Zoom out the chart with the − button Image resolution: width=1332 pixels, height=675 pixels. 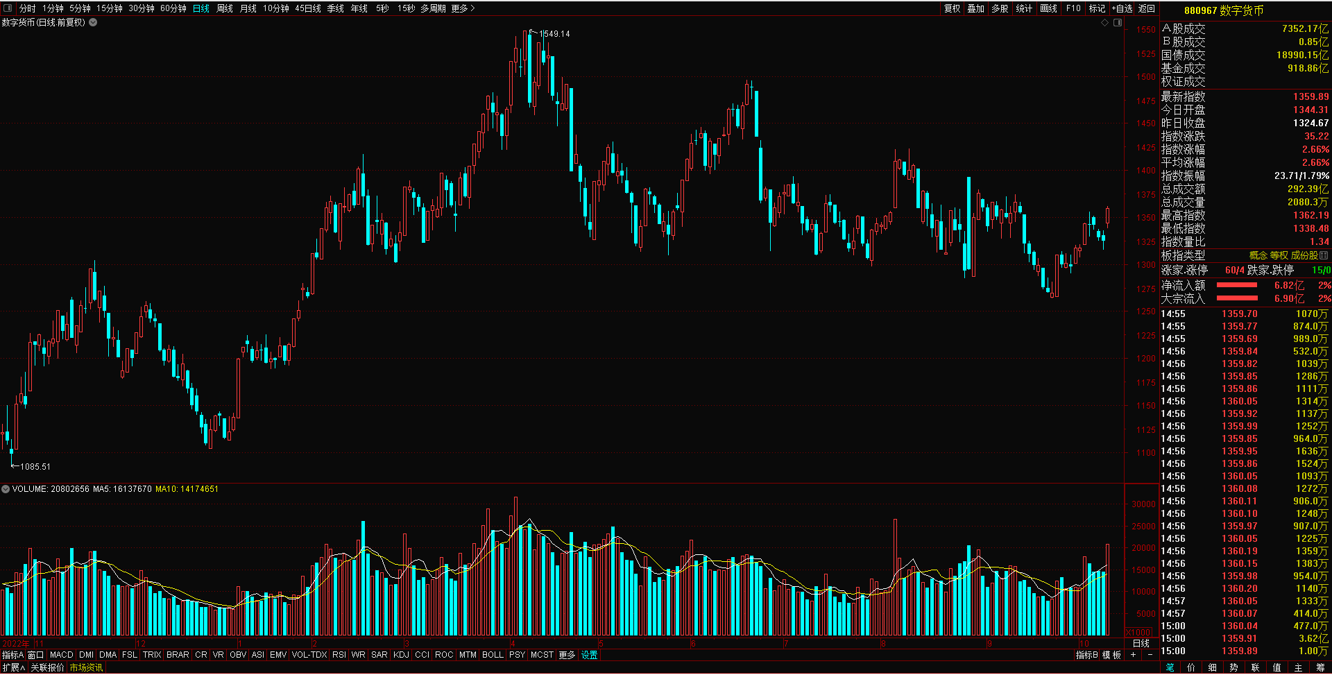tap(1150, 655)
